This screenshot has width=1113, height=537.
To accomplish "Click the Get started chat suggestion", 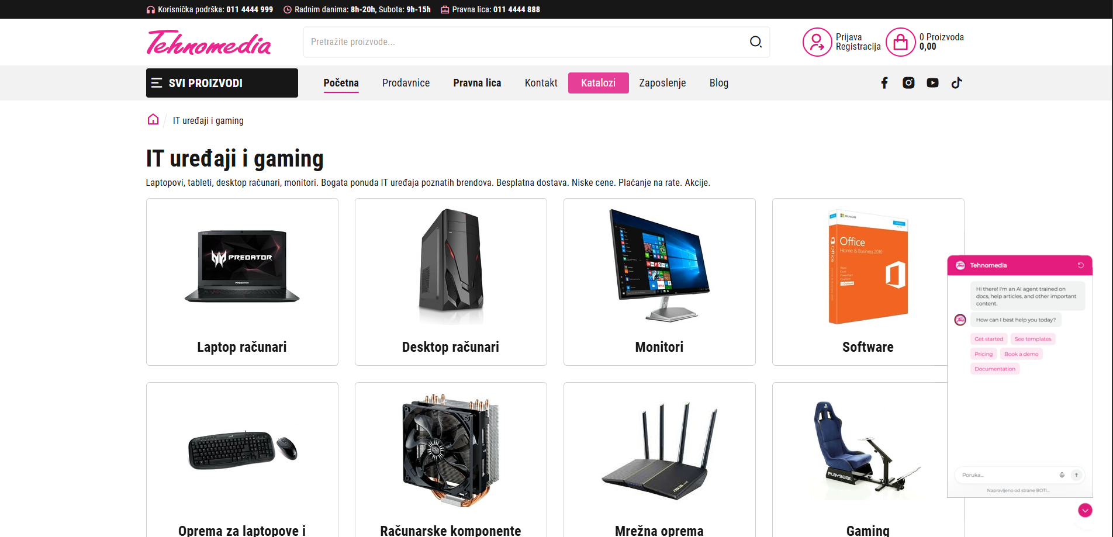I will 988,339.
